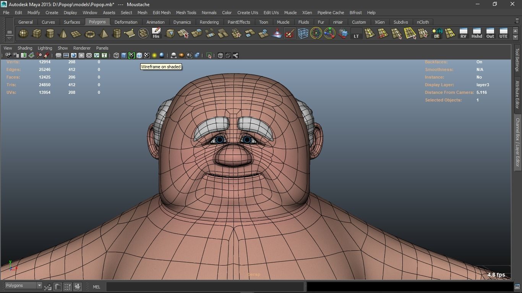Click the yellow-outlined grid shelf icon
This screenshot has width=522, height=293.
(x=410, y=34)
